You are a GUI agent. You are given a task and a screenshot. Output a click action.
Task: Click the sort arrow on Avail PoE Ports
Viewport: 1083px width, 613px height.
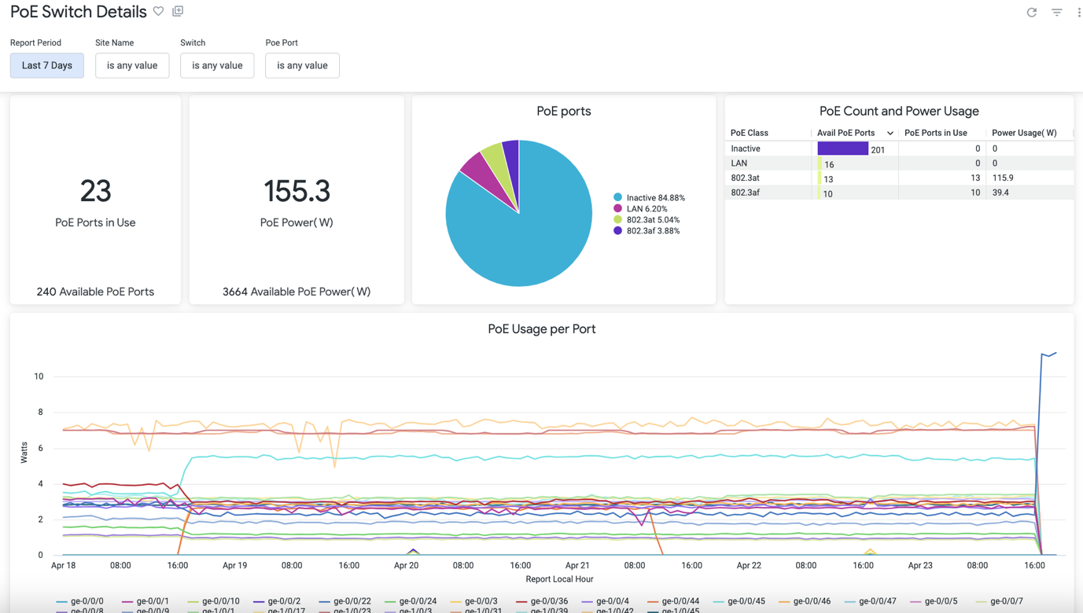pos(890,134)
